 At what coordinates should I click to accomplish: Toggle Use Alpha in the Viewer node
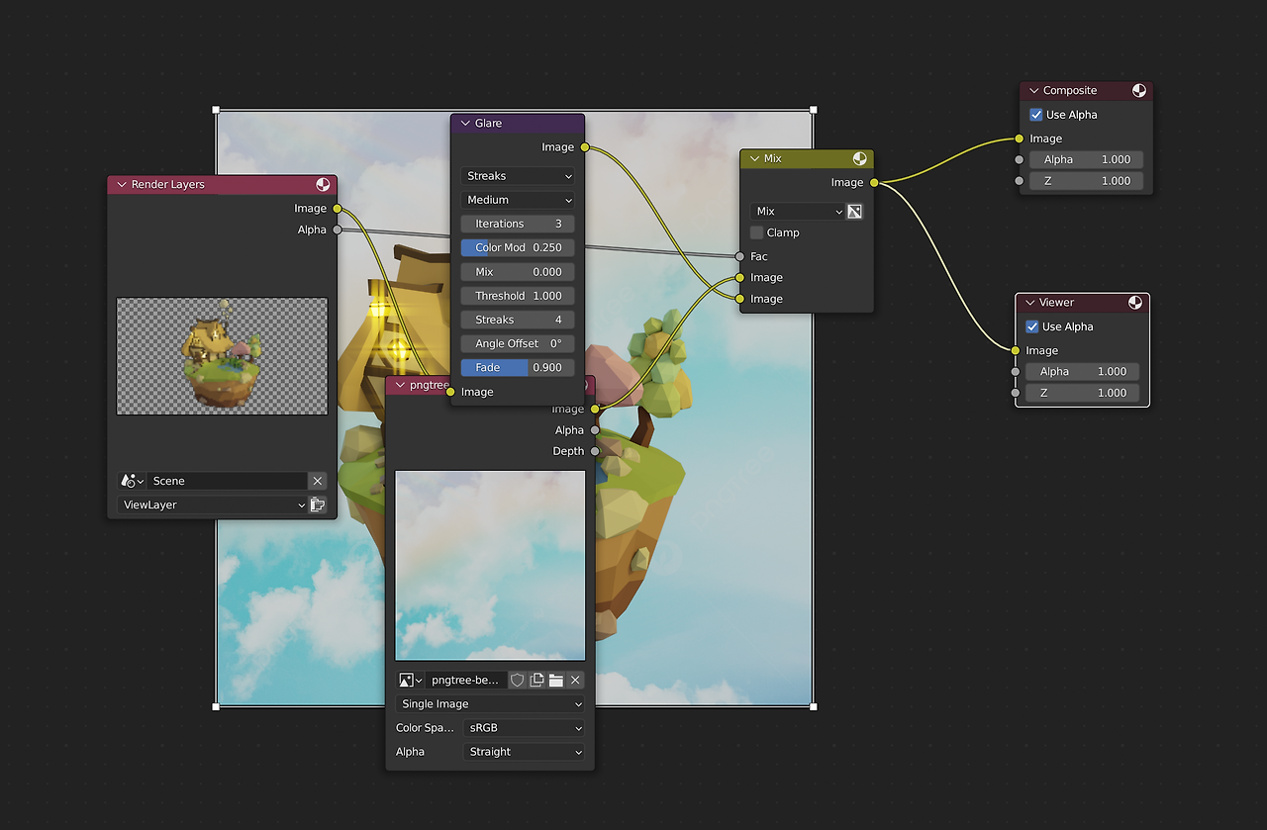tap(1032, 326)
